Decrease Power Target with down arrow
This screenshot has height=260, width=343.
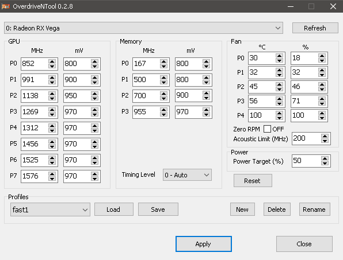pos(325,164)
